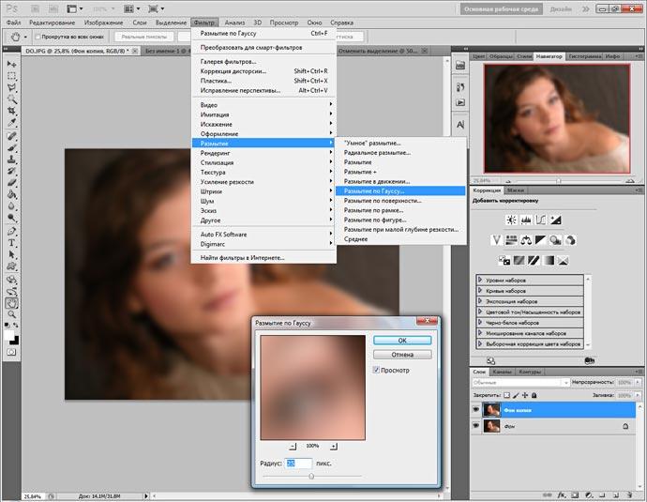
Task: Add a Levels adjustment
Action: click(526, 221)
